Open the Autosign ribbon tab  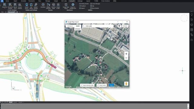(x=80, y=1)
